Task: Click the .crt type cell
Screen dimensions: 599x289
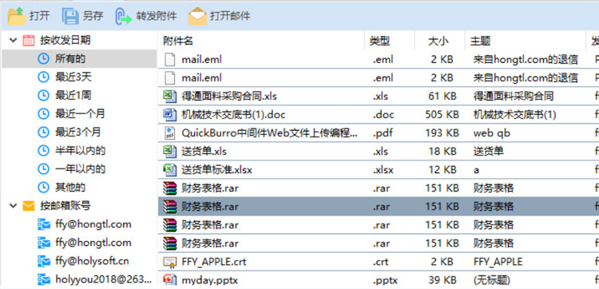Action: point(381,262)
